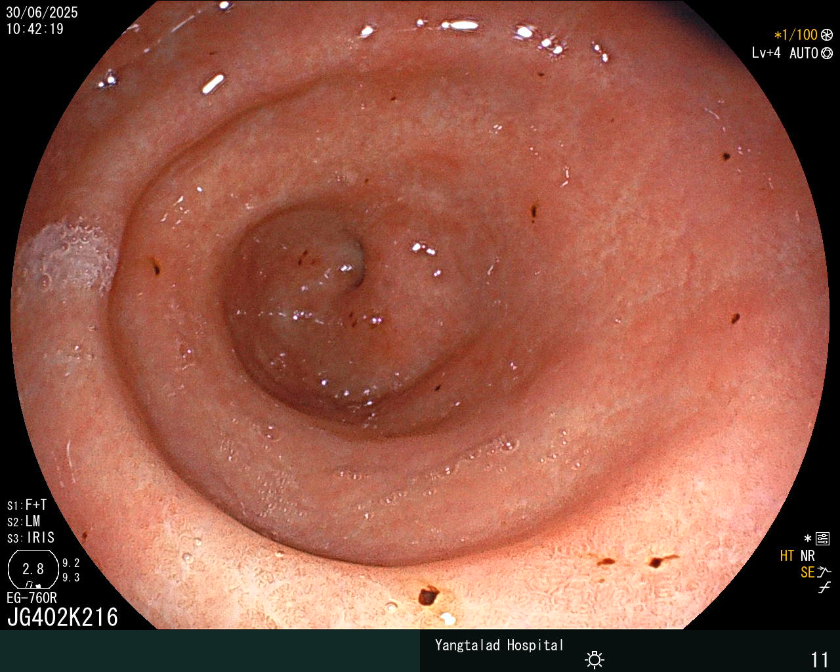
Task: Click the shutter speed aperture icon
Action: [x=827, y=35]
